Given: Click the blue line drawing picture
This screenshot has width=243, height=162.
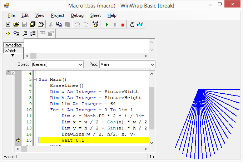Looking at the screenshot, I should (208, 124).
